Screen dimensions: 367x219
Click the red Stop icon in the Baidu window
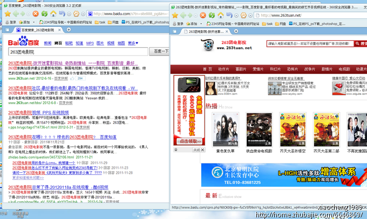(x=36, y=13)
